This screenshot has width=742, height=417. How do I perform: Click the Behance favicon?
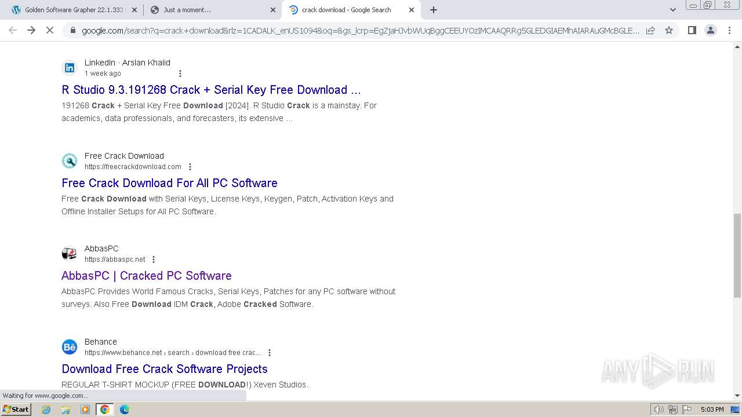click(x=70, y=347)
